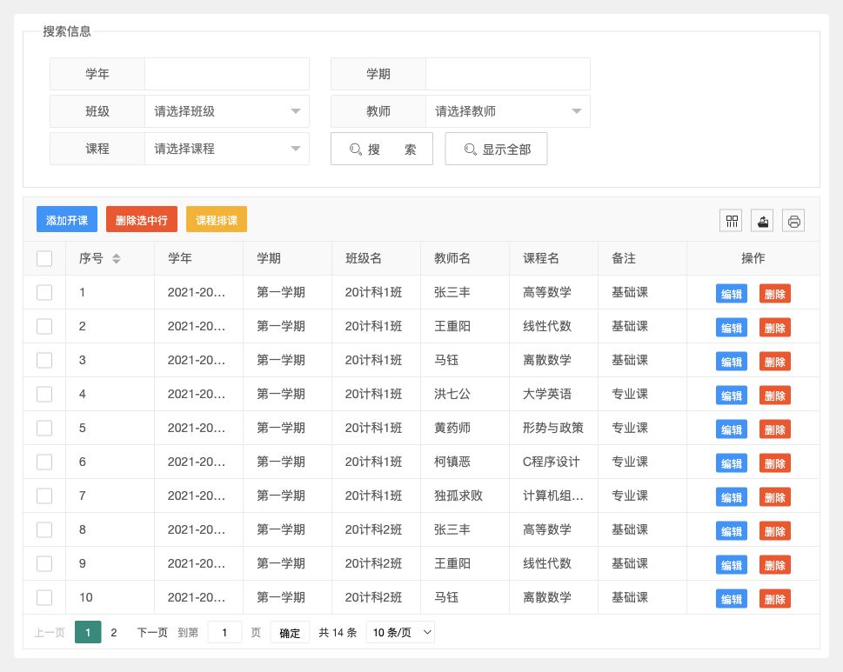The image size is (843, 672).
Task: Delete row 4 大学英语 entry
Action: (x=775, y=396)
